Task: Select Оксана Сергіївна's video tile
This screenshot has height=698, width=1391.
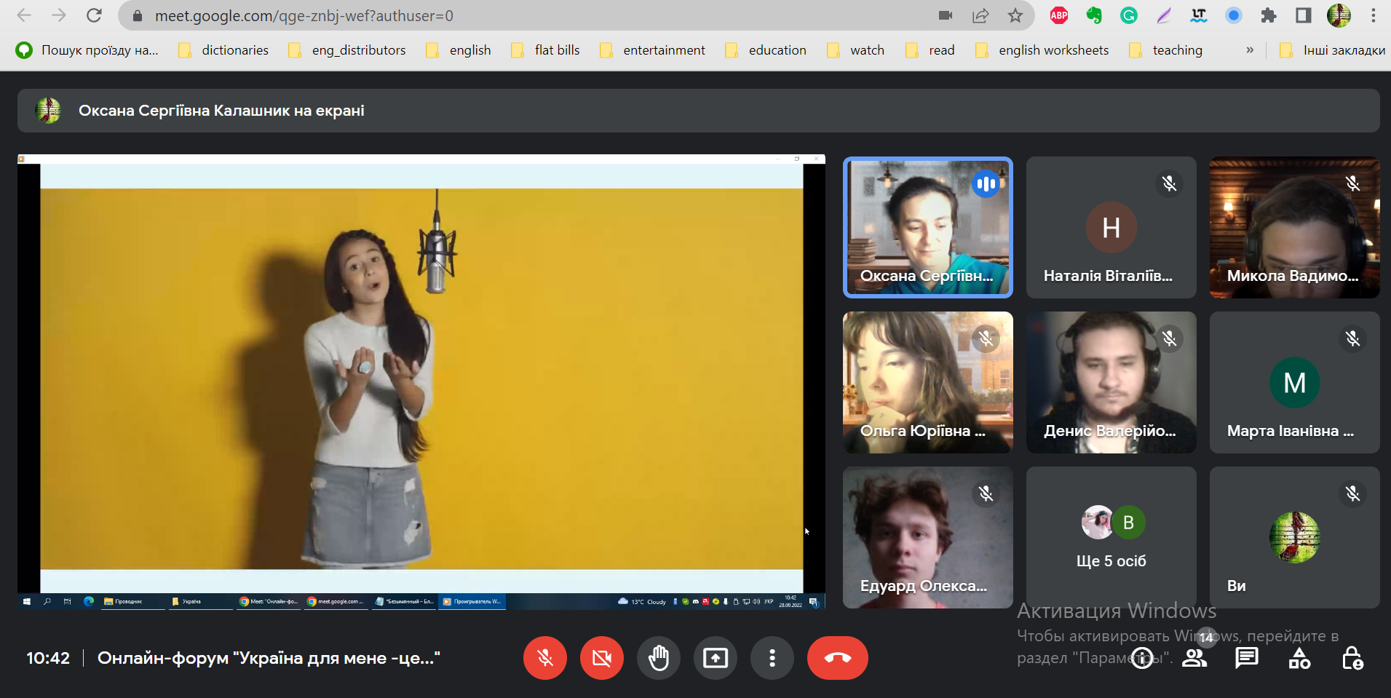Action: coord(928,228)
